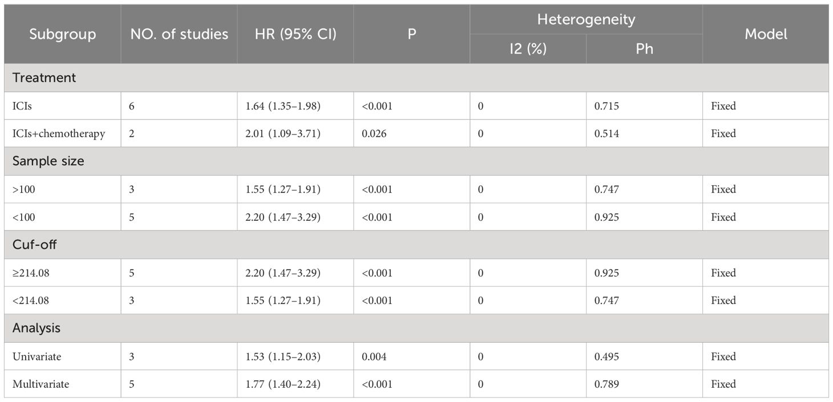This screenshot has height=402, width=833.
Task: Click the ICIs+chemotherapy subgroup cell
Action: coord(63,133)
